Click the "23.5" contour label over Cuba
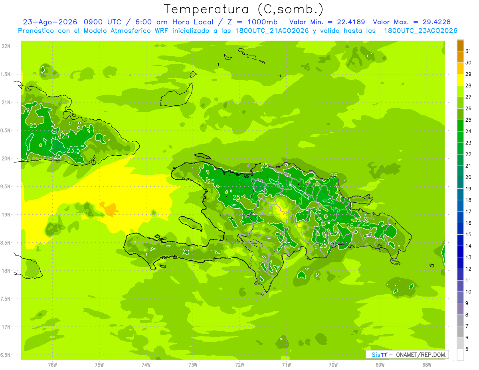The height and width of the screenshot is (370, 479). click(73, 150)
